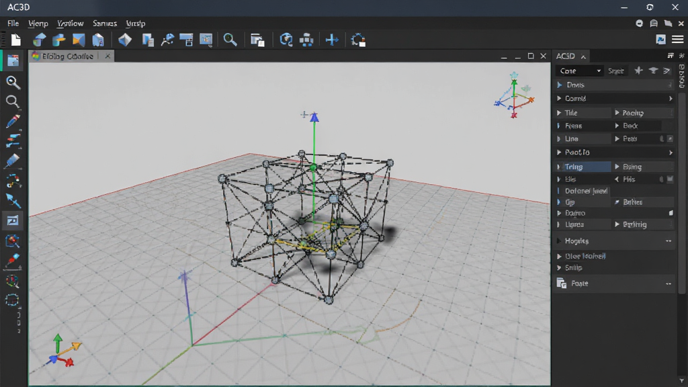Screen dimensions: 688x387
Task: Click the new document icon in the toolbar
Action: click(16, 40)
